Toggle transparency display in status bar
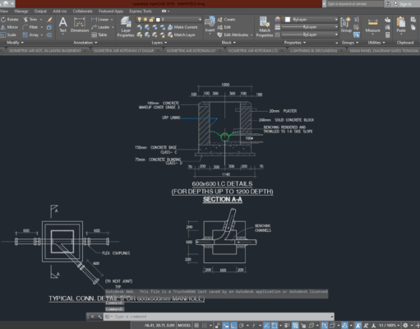 [295, 326]
